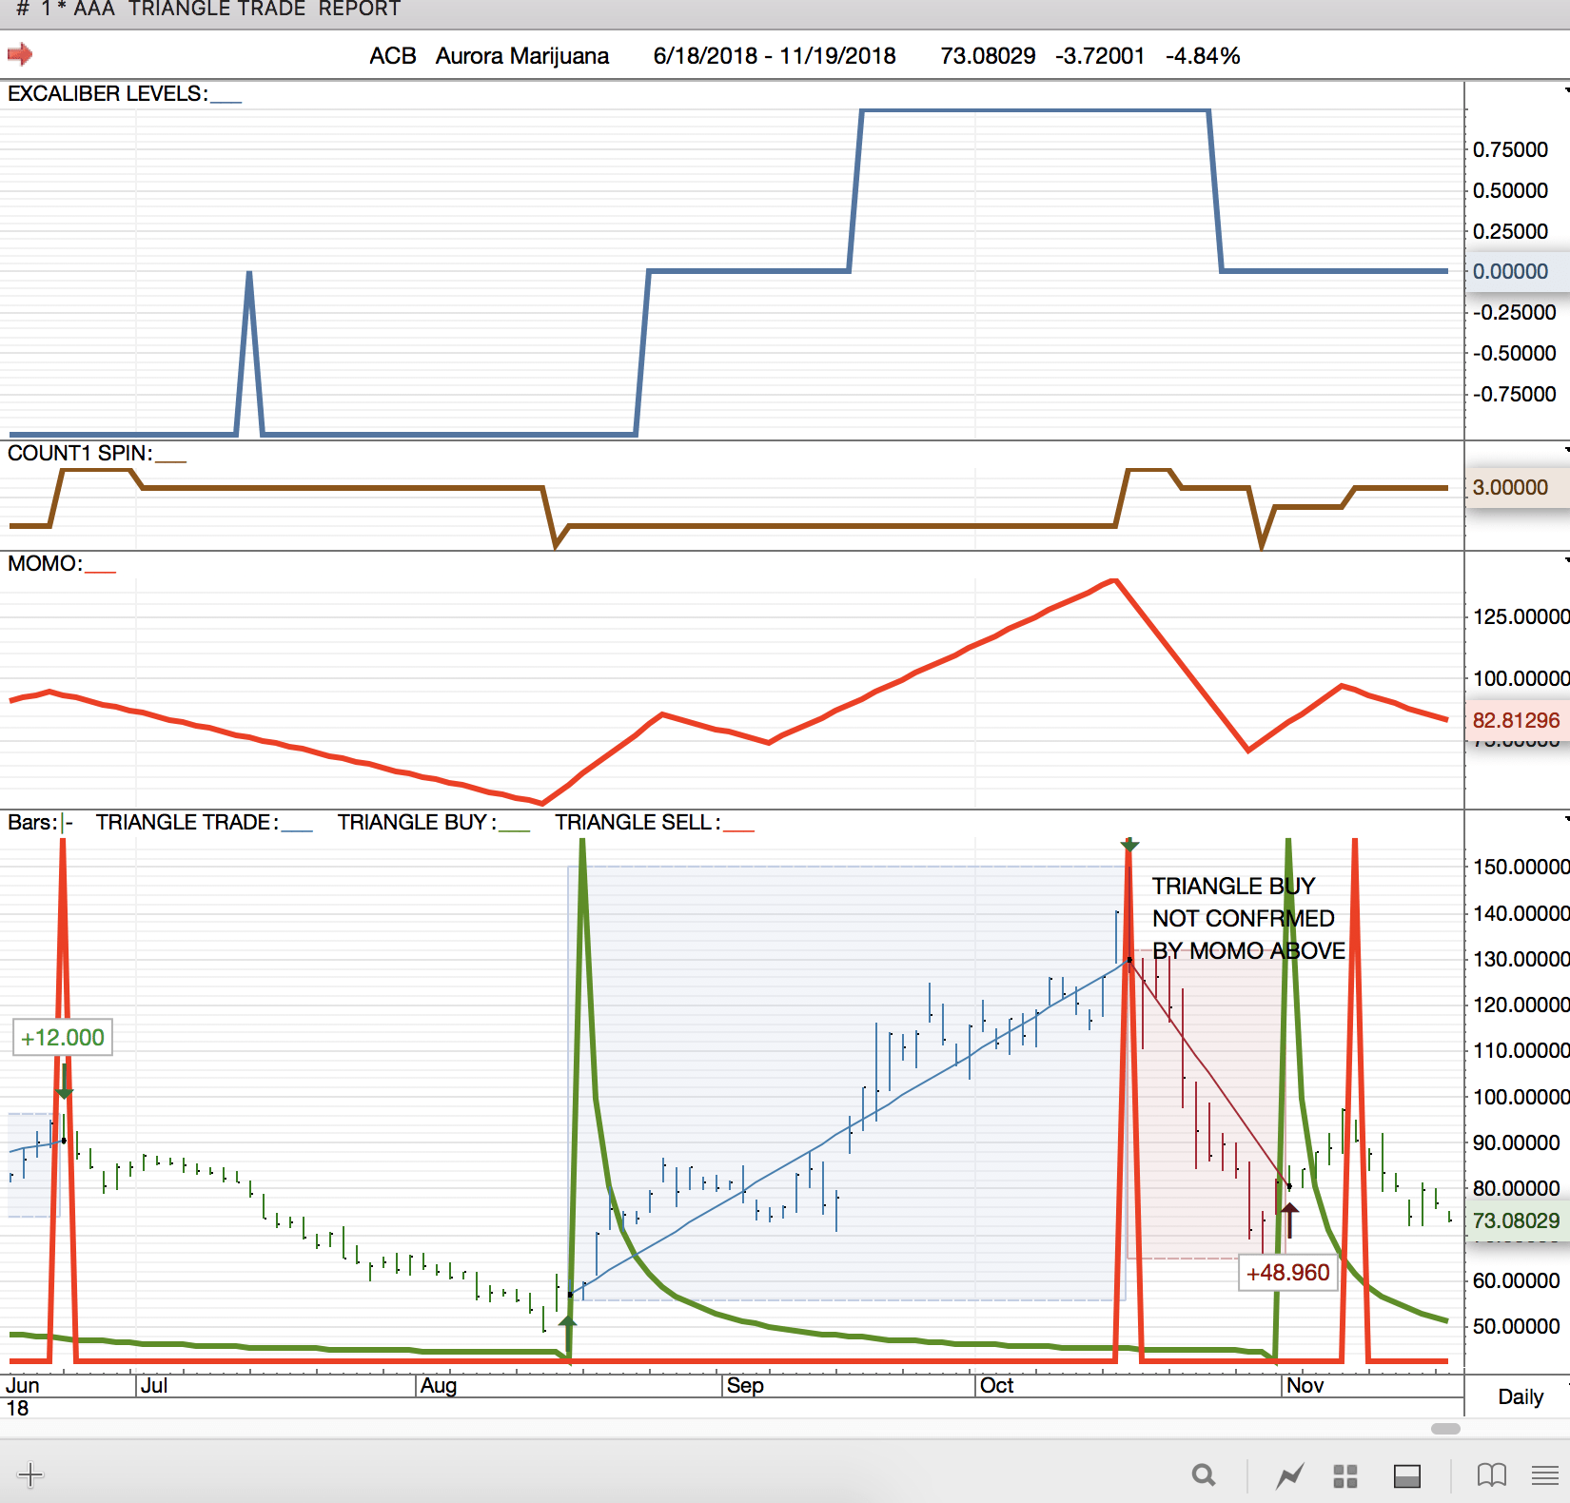Click the magnifying glass search icon
This screenshot has width=1570, height=1503.
point(1204,1475)
